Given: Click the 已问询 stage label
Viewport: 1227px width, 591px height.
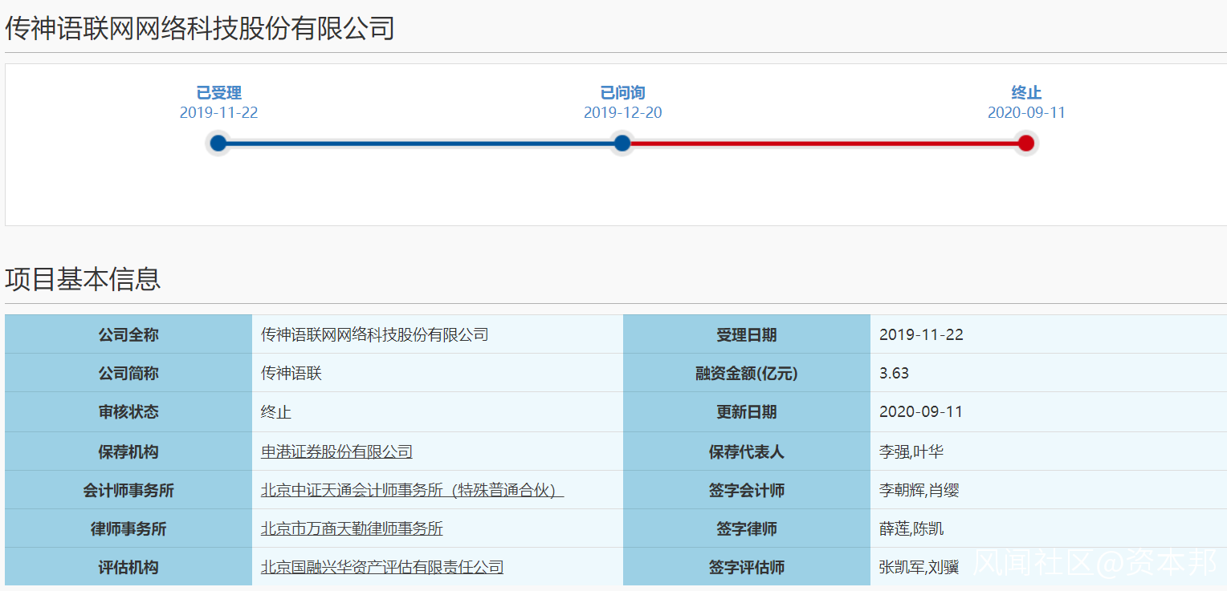Looking at the screenshot, I should click(x=622, y=93).
